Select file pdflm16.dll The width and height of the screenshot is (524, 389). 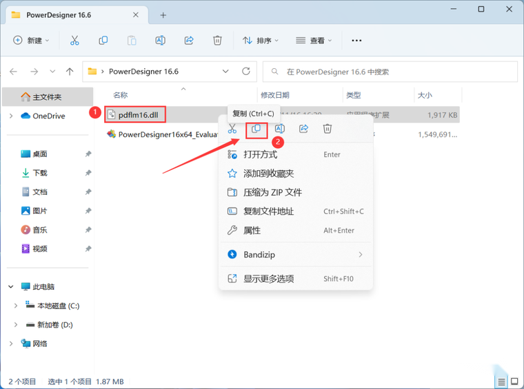[x=138, y=115]
